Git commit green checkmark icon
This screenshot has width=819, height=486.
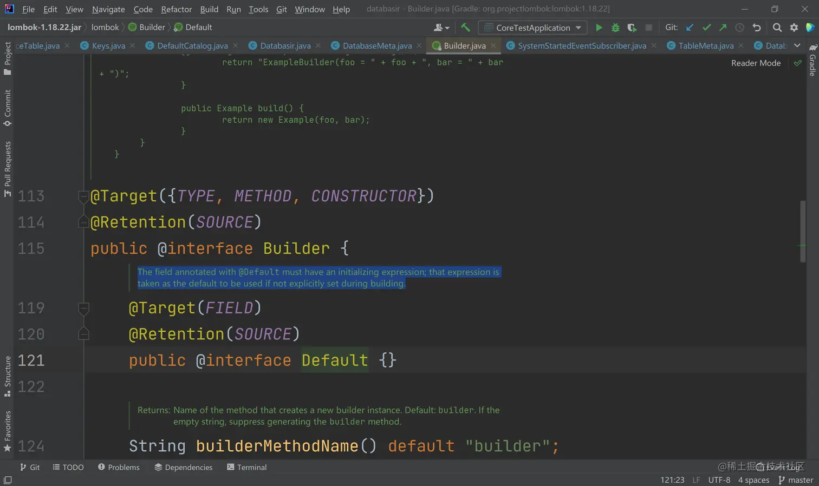706,28
